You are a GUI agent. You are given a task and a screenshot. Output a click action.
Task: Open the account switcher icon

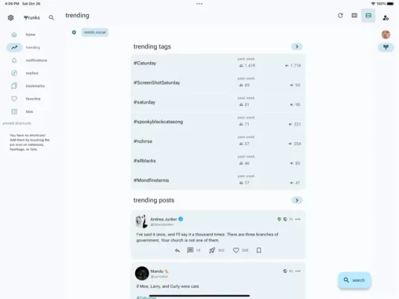coord(386,18)
